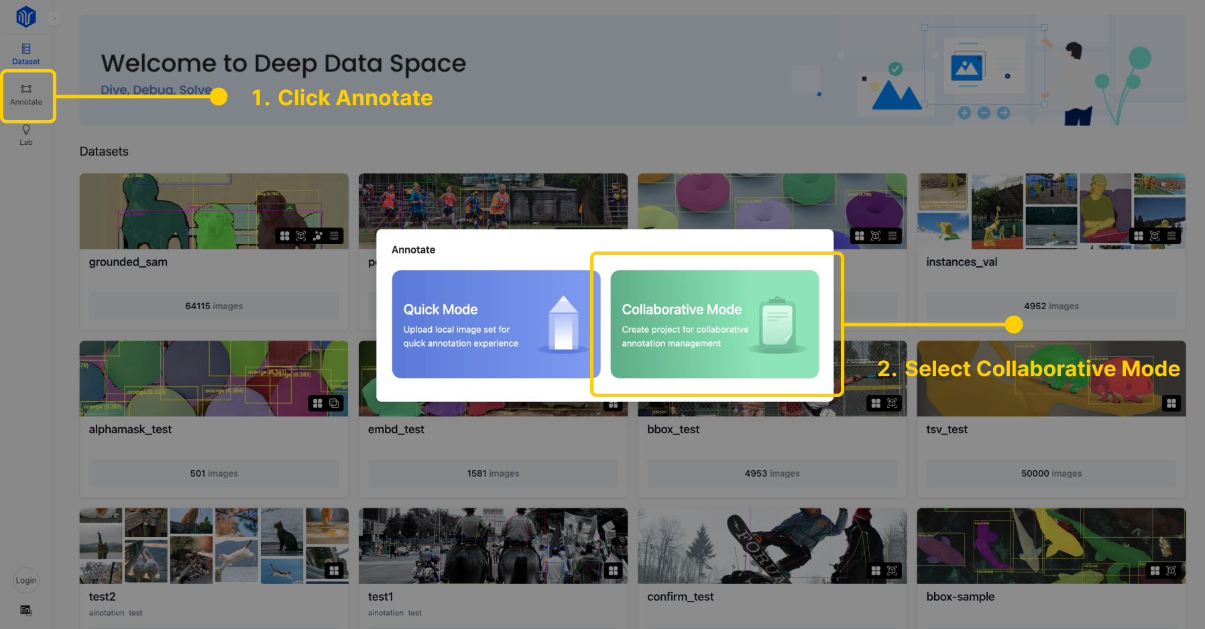This screenshot has width=1205, height=629.
Task: Click the '4953 images' count bar
Action: pyautogui.click(x=772, y=473)
